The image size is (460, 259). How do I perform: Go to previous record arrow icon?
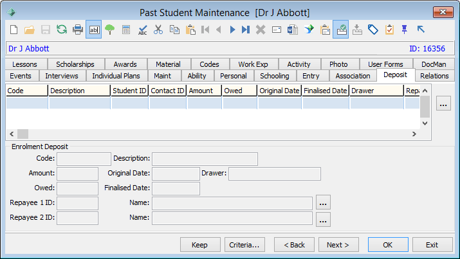pos(219,30)
